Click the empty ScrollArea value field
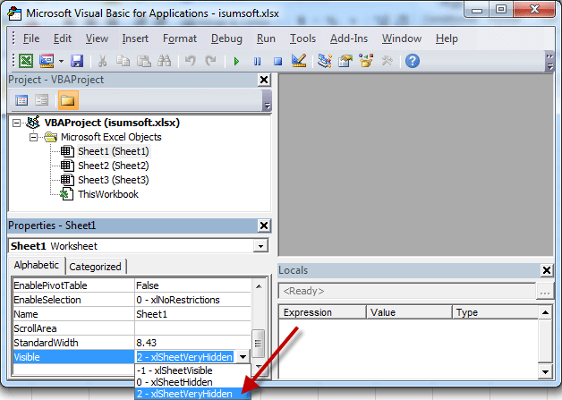The height and width of the screenshot is (400, 562). [x=192, y=328]
